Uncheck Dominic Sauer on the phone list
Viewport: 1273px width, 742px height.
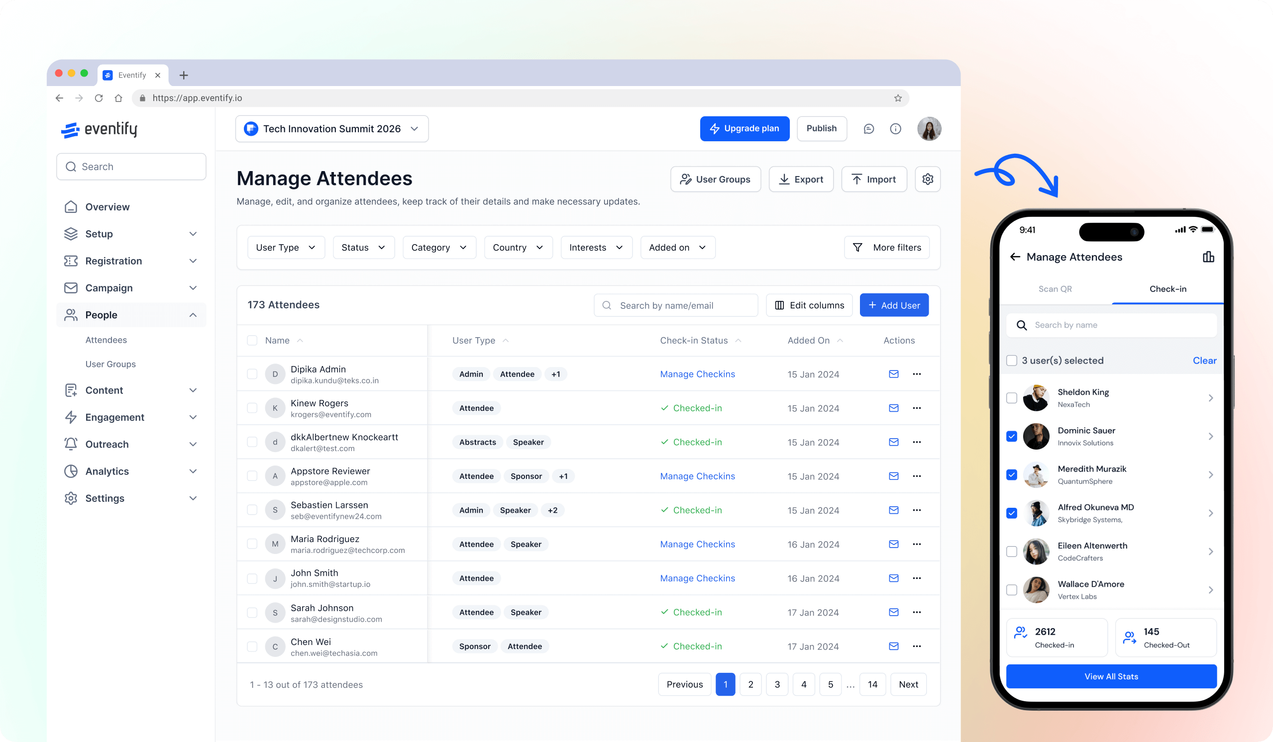[1011, 436]
